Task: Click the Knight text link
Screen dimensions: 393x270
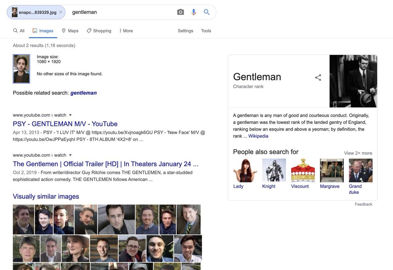Action: [x=269, y=186]
